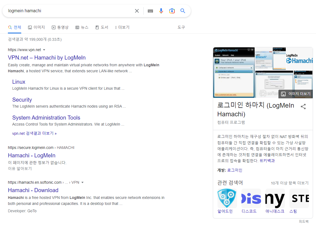Image resolution: width=316 pixels, height=225 pixels.
Task: Click the secure.logmein.com › HAMACHI breadcrumb
Action: coord(41,148)
